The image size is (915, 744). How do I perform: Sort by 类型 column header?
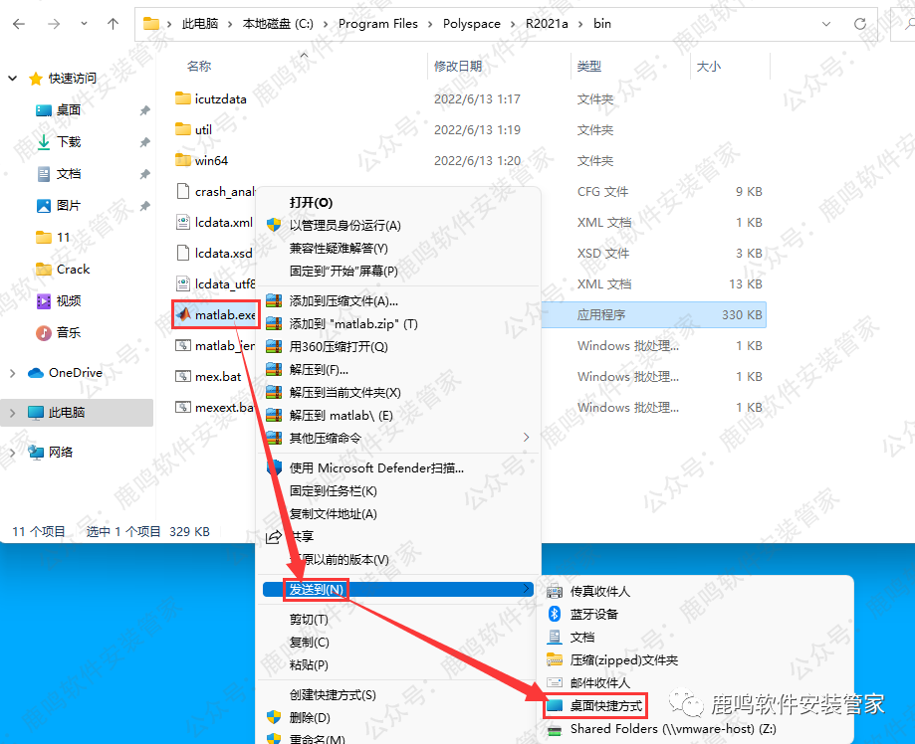(x=588, y=67)
